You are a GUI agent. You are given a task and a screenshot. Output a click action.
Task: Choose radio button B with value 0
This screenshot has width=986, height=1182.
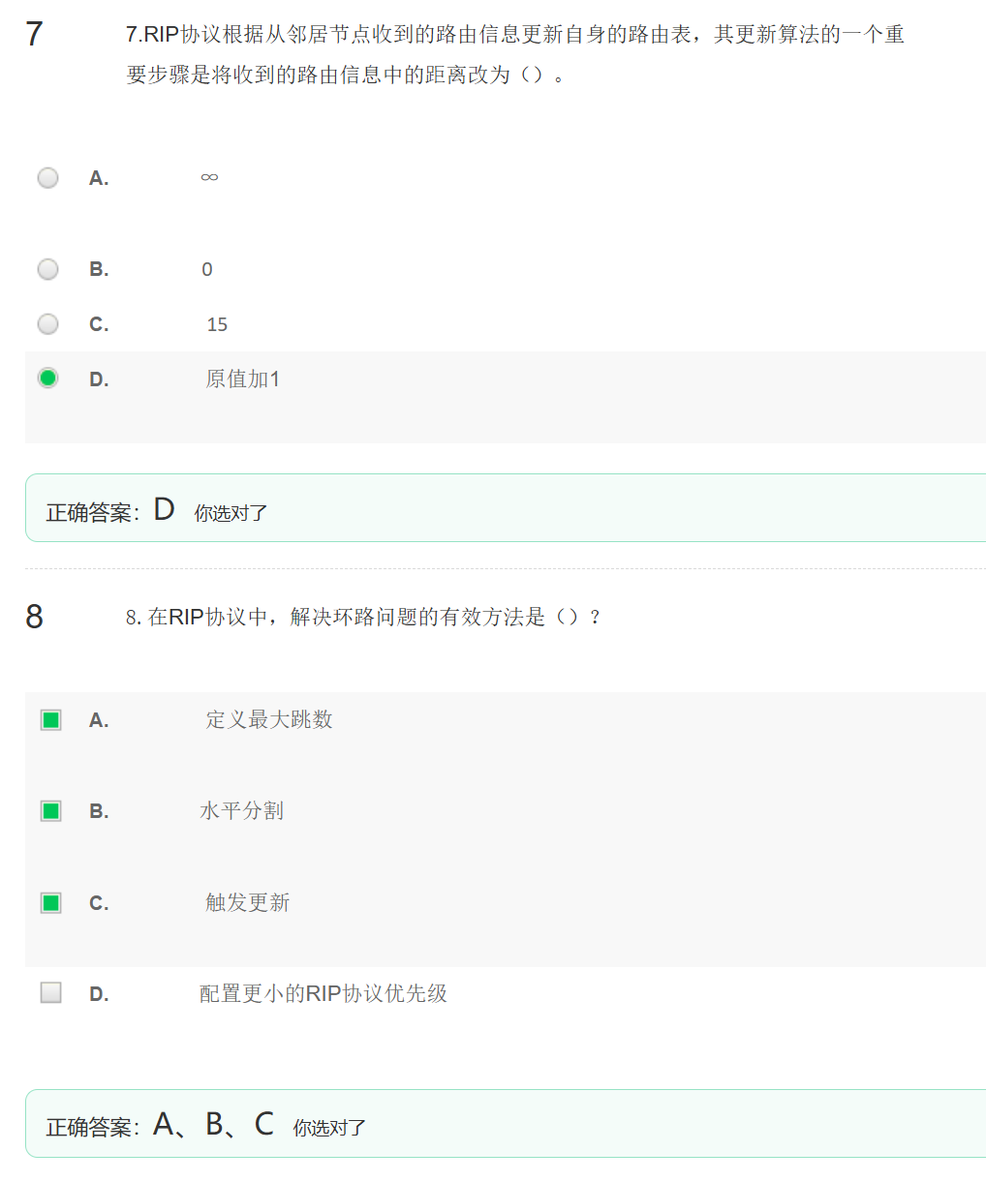pos(47,269)
